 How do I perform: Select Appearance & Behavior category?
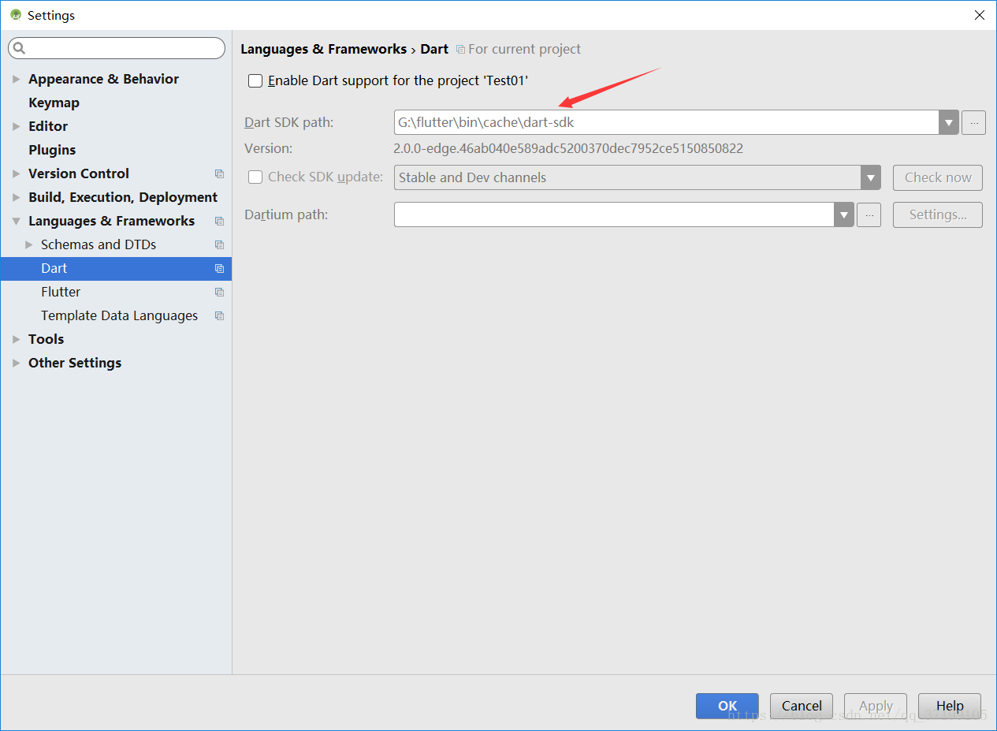pos(103,79)
